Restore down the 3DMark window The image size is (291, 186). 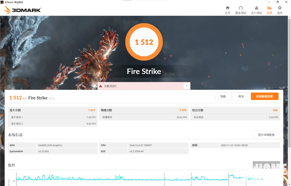(x=278, y=2)
